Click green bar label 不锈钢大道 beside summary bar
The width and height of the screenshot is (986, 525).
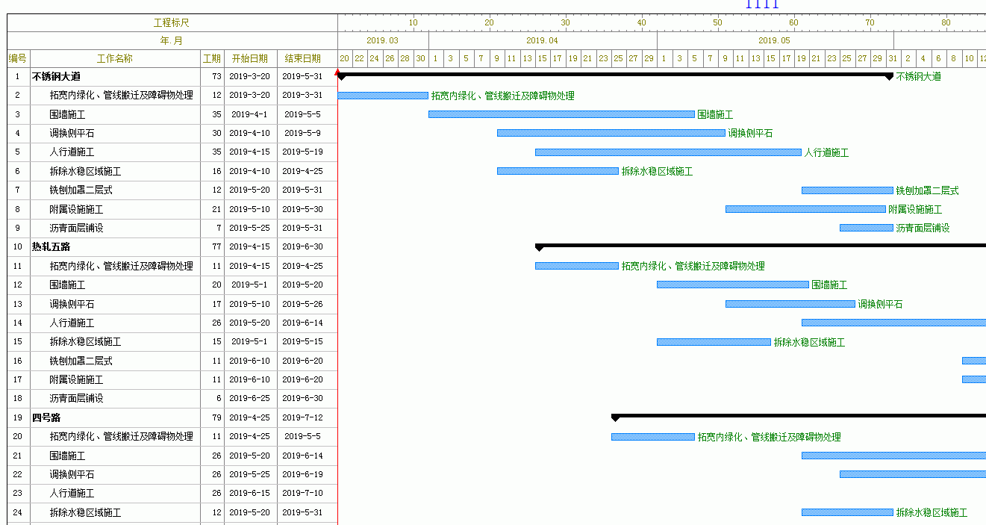(x=919, y=76)
